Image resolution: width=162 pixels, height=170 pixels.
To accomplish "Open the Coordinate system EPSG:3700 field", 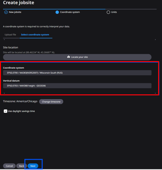I will pyautogui.click(x=77, y=73).
